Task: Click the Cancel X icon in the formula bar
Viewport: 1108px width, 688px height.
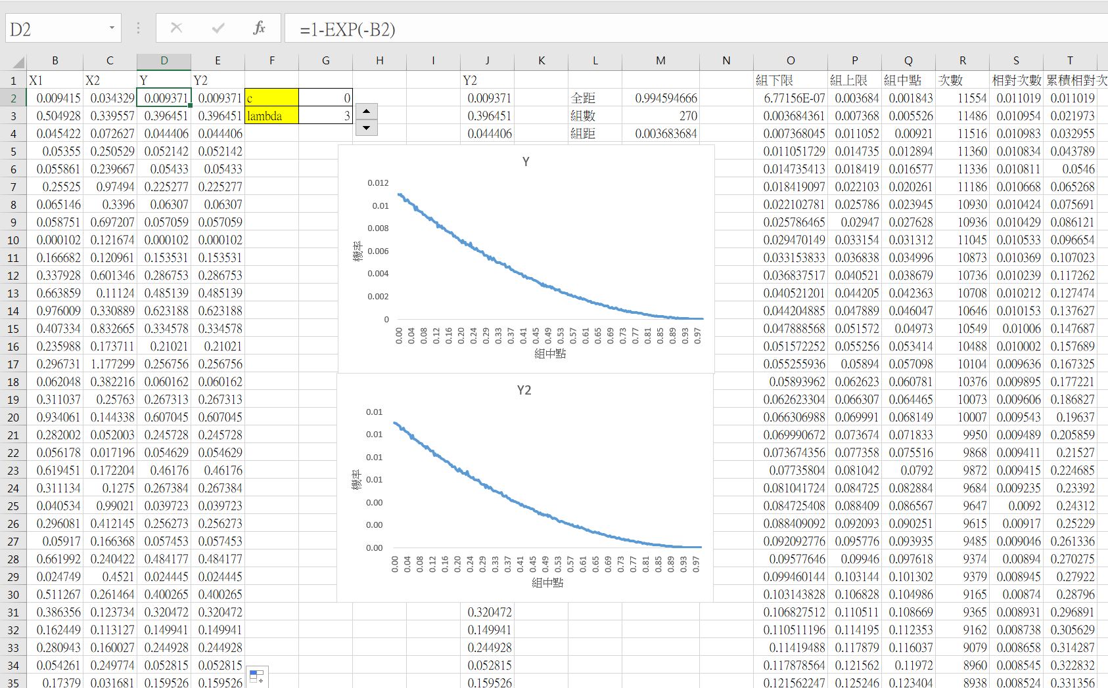Action: tap(176, 28)
